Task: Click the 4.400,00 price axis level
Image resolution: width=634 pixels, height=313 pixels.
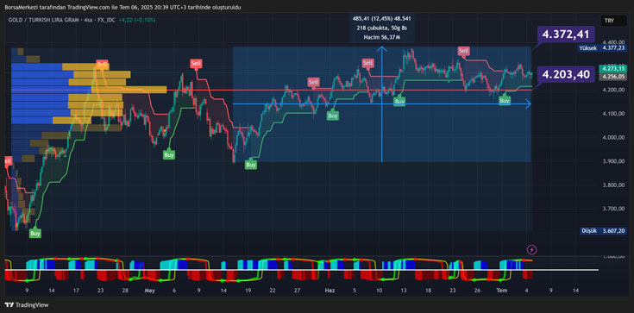Action: pos(613,42)
